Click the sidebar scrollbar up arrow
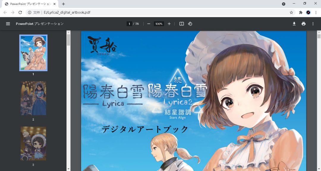The height and width of the screenshot is (171, 321). 68,32
